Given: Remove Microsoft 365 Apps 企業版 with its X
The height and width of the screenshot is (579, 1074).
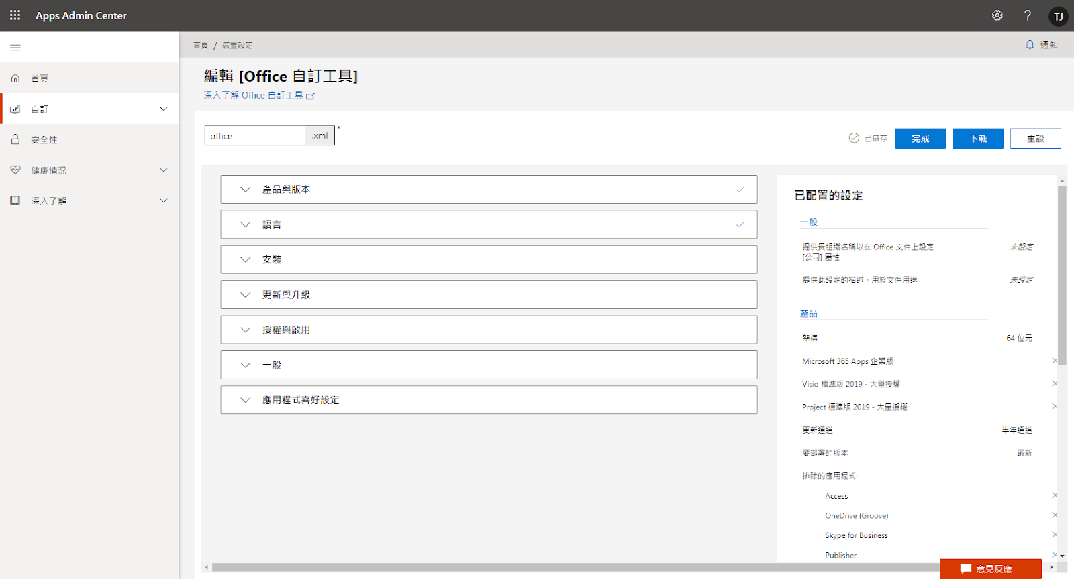Looking at the screenshot, I should (x=1054, y=361).
